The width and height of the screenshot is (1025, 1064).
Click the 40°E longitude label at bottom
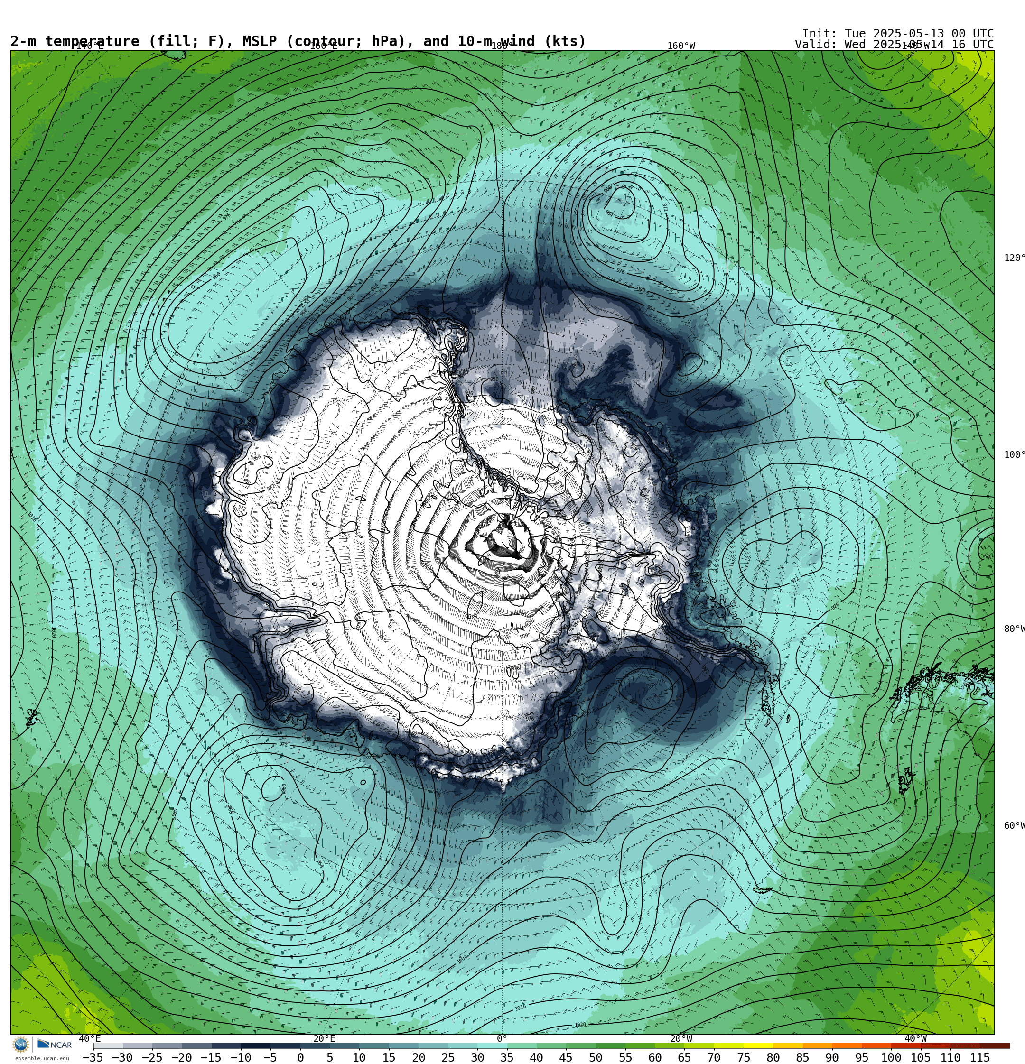click(90, 1038)
